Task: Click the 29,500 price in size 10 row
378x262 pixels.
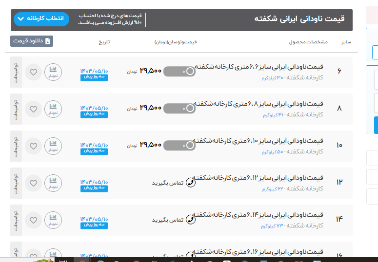Action: coord(150,145)
